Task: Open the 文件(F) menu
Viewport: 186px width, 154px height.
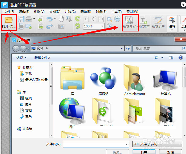Action: (x=9, y=12)
